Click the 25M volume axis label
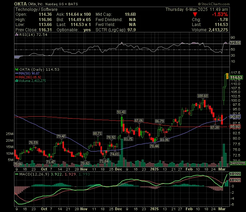Screen dimensions: 246x212 point(10,134)
